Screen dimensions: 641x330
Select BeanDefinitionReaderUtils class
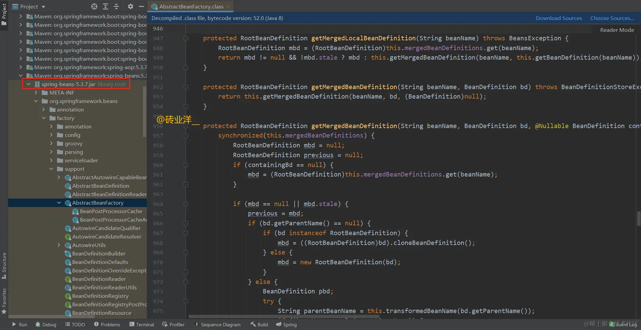(104, 287)
